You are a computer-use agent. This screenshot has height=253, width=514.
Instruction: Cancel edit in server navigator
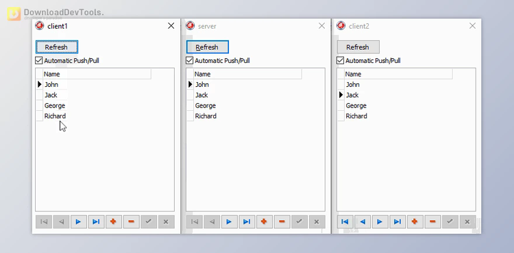(317, 222)
